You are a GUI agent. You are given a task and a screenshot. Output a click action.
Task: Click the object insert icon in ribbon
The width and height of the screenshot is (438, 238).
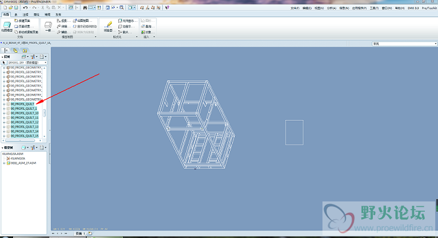(143, 32)
